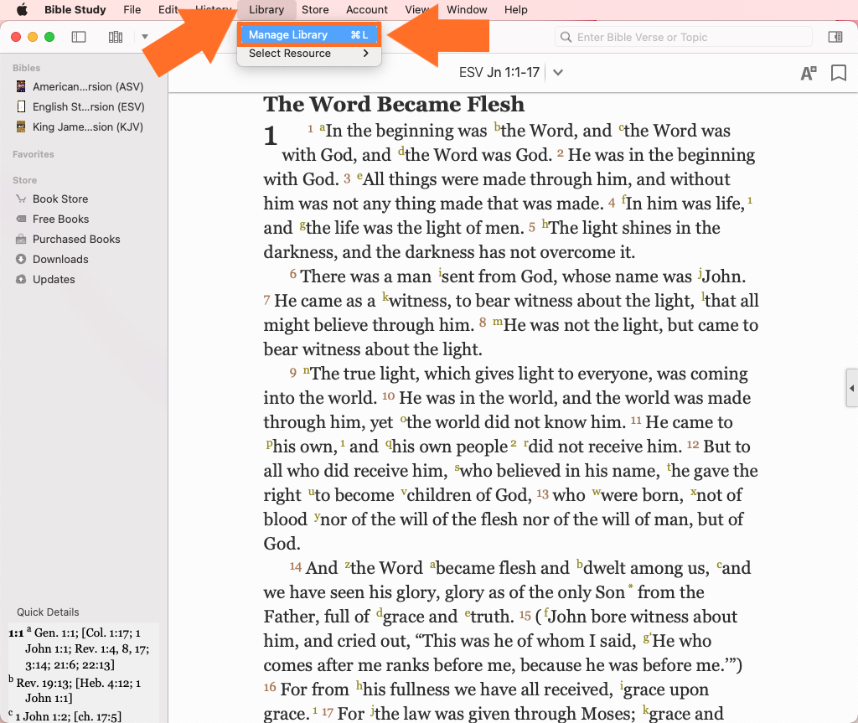858x723 pixels.
Task: Show the Downloads list
Action: (x=60, y=259)
